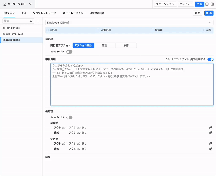Screen dimensions: 216x176
Task: Add a new query with plus icon
Action: (x=38, y=21)
